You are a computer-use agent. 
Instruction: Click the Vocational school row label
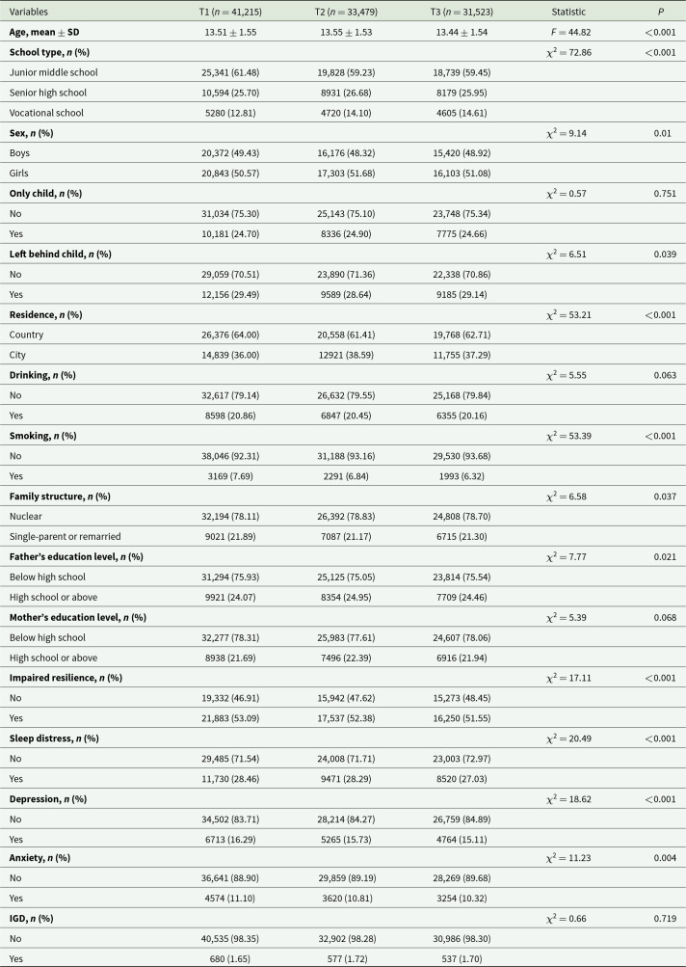point(46,113)
